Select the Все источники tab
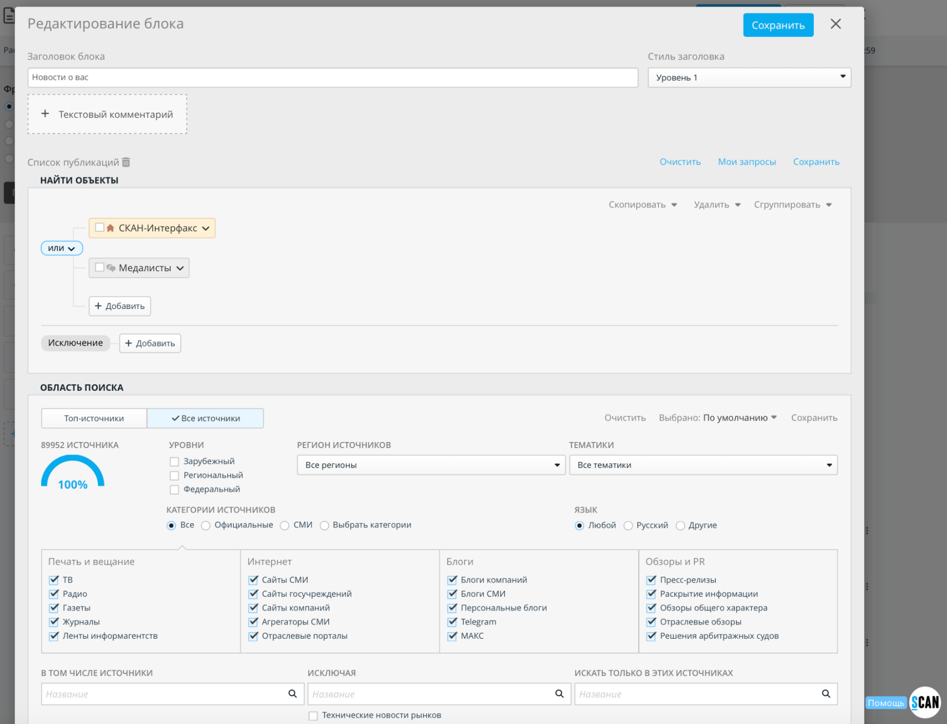This screenshot has height=724, width=947. coord(205,418)
